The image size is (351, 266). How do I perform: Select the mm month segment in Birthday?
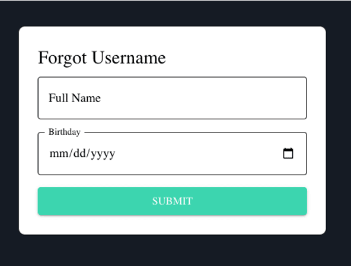(x=59, y=154)
